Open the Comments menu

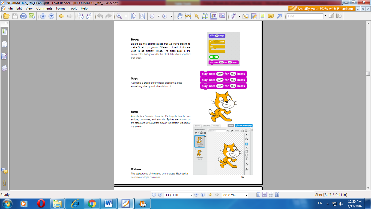pyautogui.click(x=44, y=8)
